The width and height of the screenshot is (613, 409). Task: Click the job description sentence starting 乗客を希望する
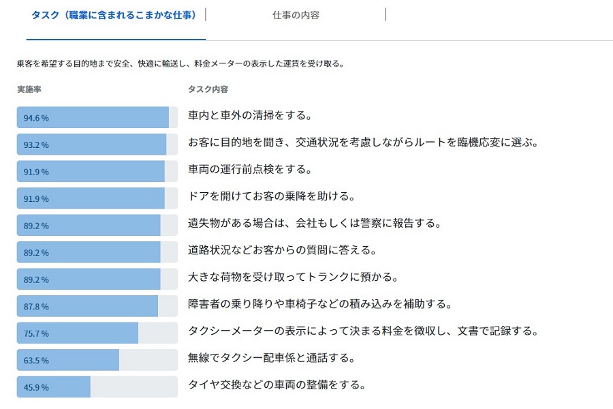(181, 64)
